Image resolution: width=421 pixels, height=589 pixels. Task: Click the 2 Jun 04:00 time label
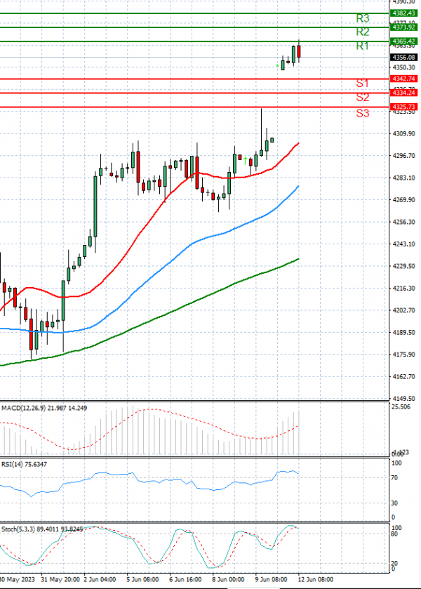(100, 579)
